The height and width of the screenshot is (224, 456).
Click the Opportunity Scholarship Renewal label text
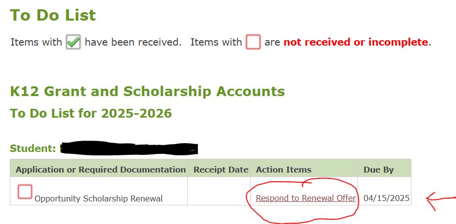[x=99, y=199]
